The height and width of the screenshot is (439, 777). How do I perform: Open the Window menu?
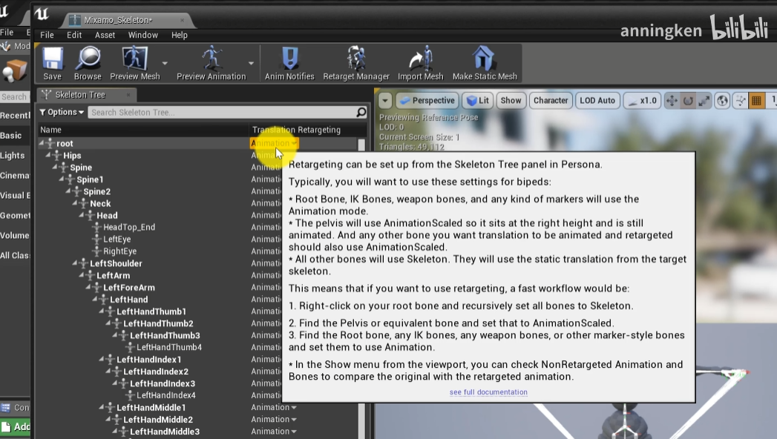[x=142, y=35]
